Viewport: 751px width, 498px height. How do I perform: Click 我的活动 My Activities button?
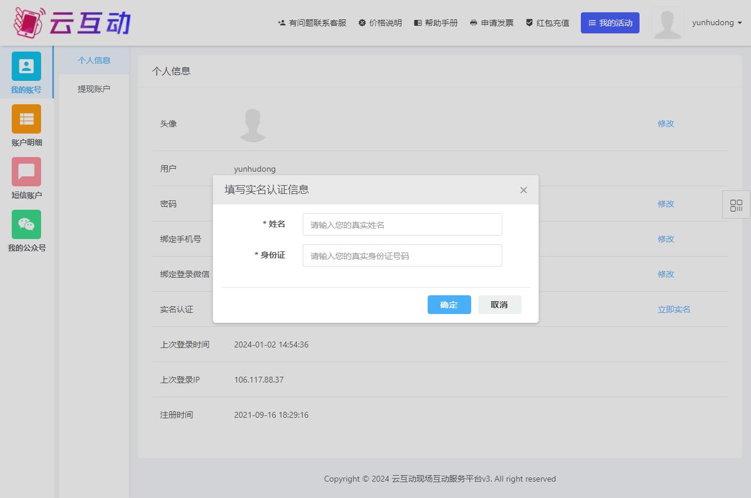tap(610, 23)
